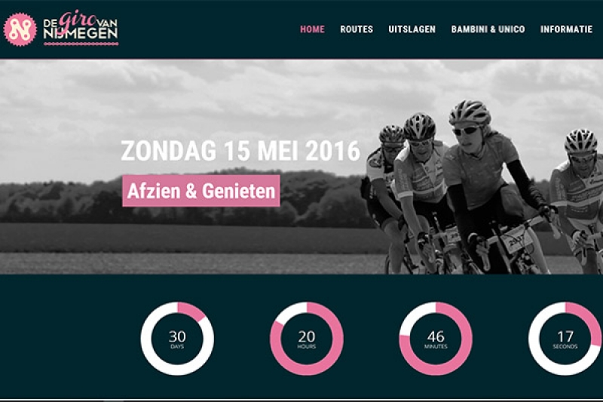Click the number 30 in days counter
The image size is (603, 402).
click(177, 336)
